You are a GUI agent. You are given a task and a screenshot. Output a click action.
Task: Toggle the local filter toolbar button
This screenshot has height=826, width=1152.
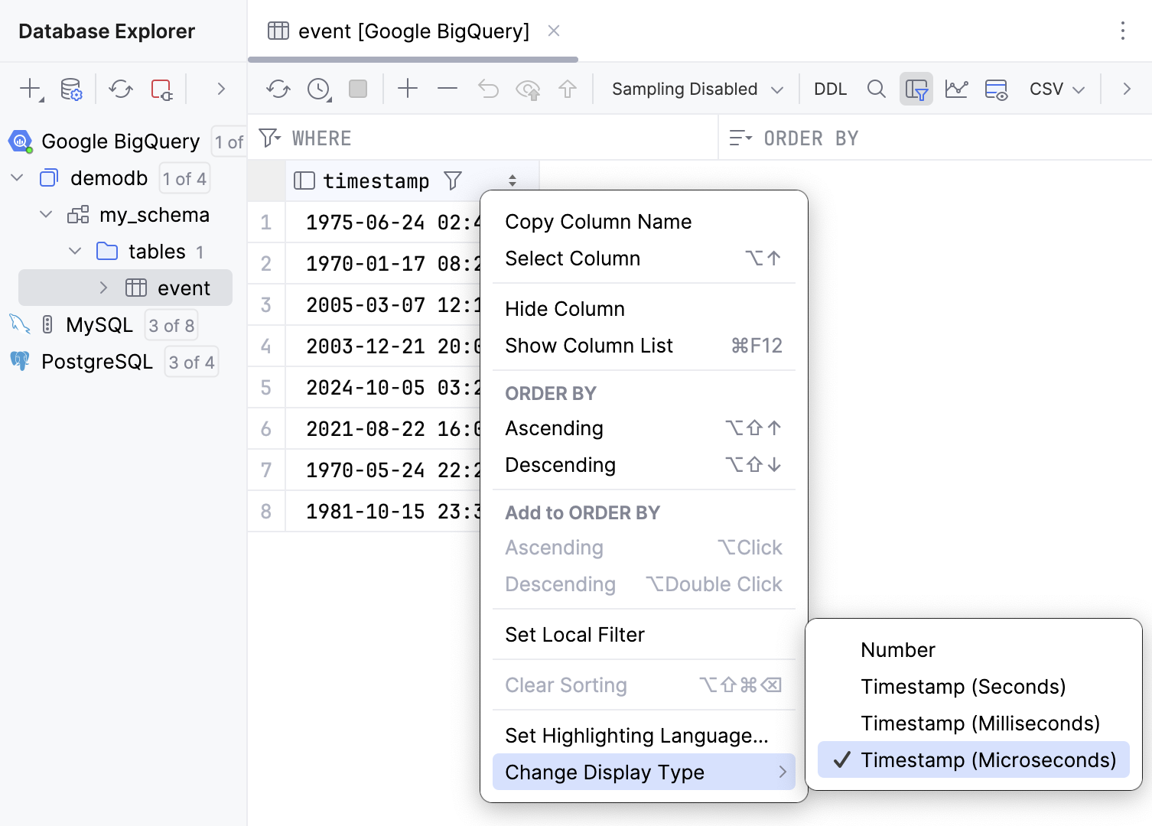point(916,89)
